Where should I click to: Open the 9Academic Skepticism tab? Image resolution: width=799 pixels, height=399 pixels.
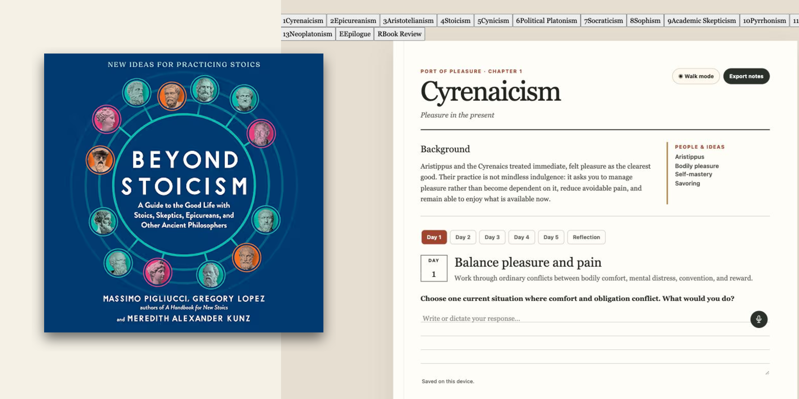coord(702,21)
